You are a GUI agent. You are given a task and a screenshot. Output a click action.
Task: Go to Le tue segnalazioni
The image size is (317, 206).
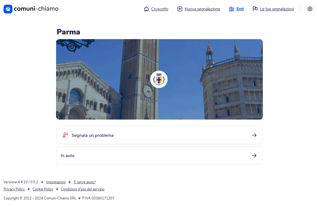pyautogui.click(x=277, y=9)
